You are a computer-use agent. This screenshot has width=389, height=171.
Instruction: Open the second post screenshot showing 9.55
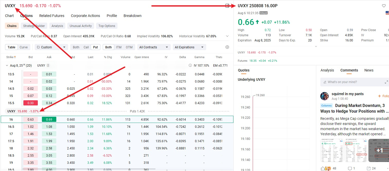[356, 151]
